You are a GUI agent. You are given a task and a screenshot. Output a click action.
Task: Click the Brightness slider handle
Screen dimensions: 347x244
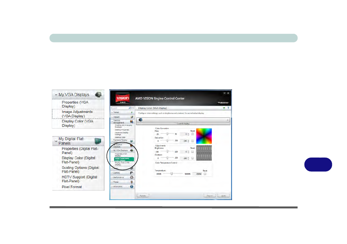coord(168,151)
